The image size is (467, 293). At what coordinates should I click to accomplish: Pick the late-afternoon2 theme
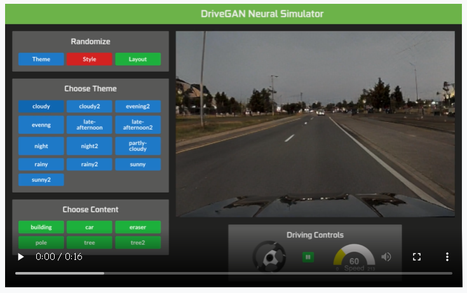click(138, 125)
